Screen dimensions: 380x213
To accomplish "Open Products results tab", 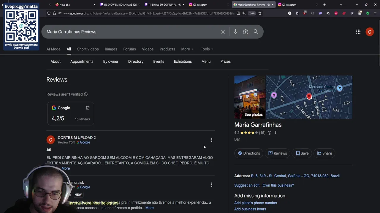I will 167,49.
